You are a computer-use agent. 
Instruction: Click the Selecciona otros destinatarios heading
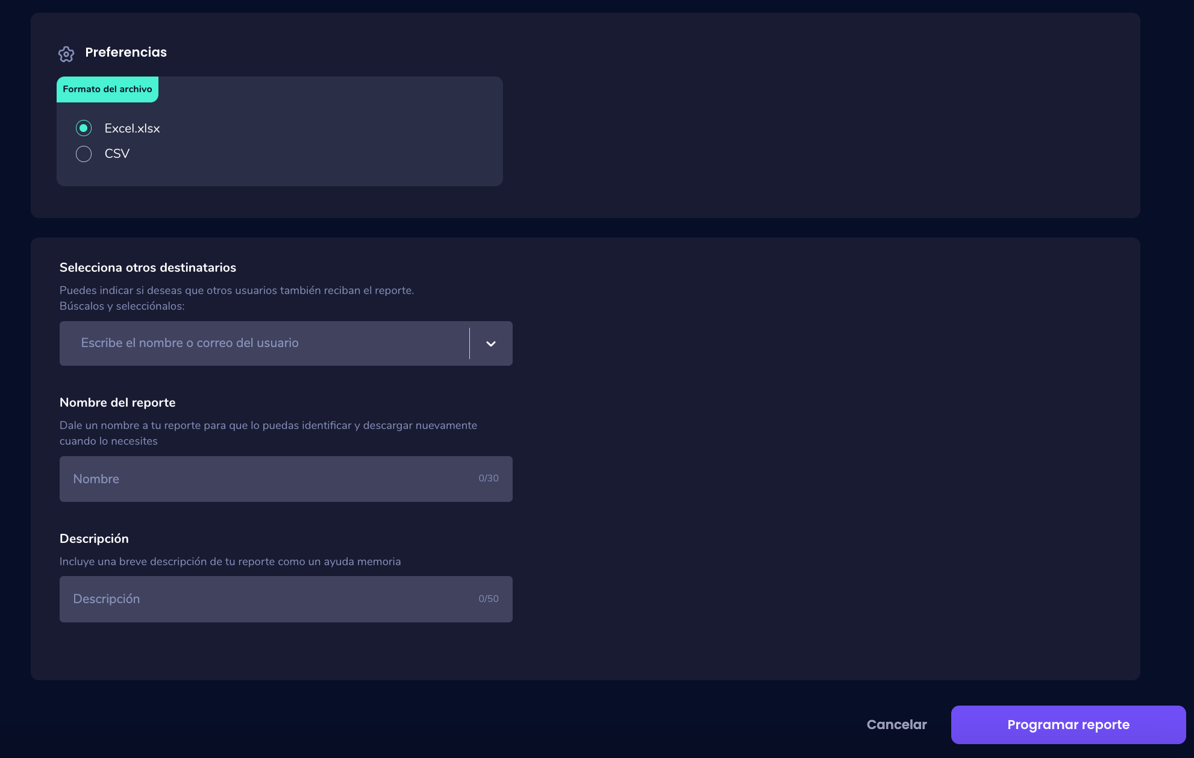click(x=148, y=268)
